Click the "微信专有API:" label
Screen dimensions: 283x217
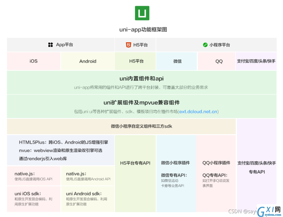point(174,175)
